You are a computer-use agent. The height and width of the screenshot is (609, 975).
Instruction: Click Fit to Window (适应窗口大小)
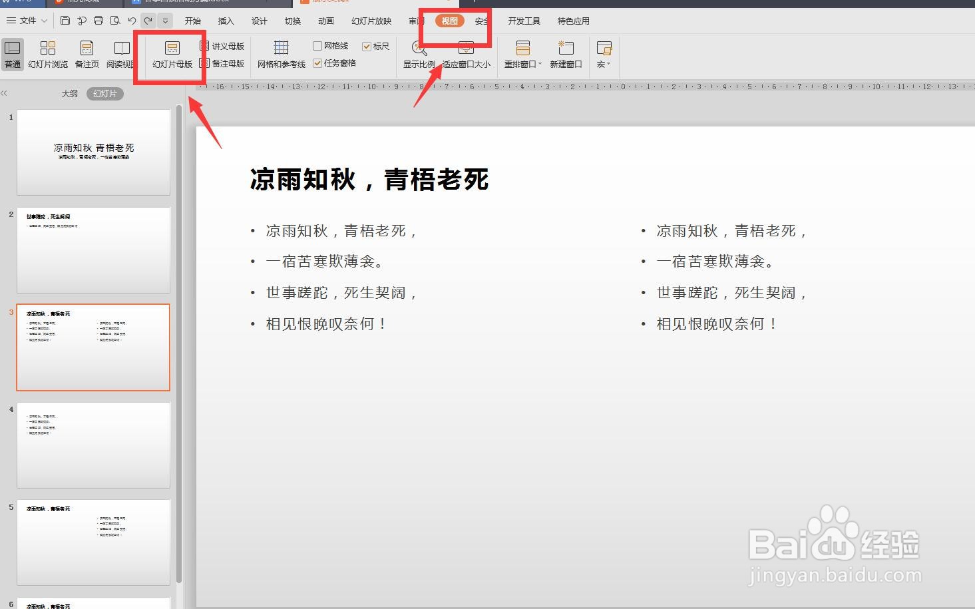coord(467,54)
